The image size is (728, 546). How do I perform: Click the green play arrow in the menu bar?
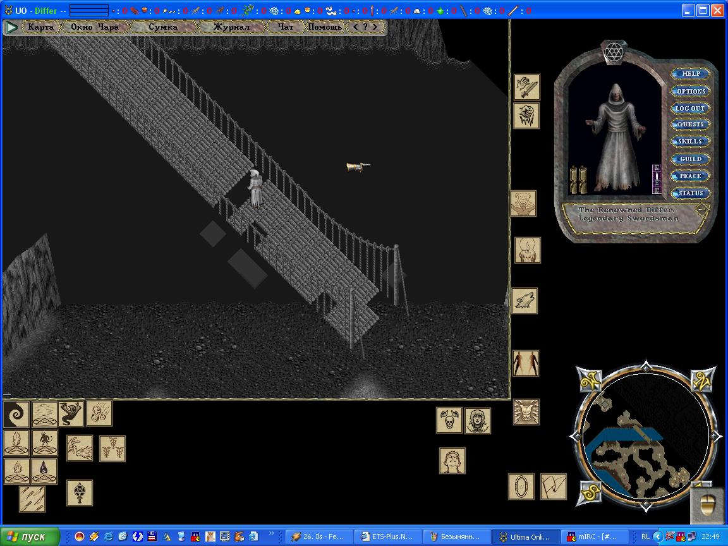click(x=11, y=27)
